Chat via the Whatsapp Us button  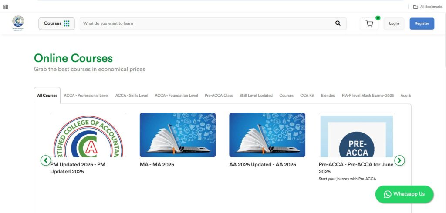[404, 194]
